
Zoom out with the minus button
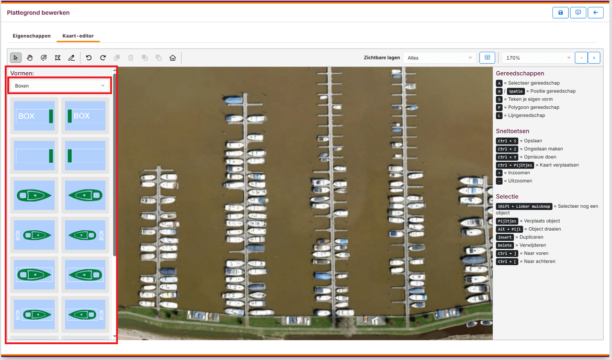(581, 58)
